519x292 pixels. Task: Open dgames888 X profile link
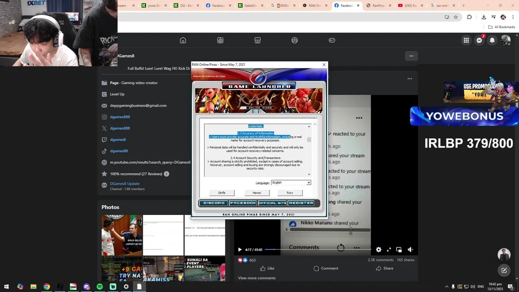120,128
